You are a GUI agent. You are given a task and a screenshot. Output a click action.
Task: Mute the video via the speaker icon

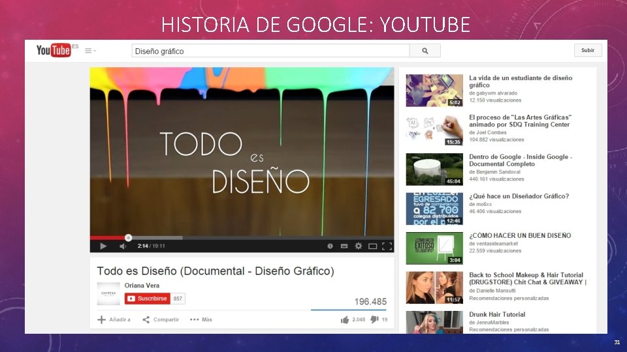pyautogui.click(x=123, y=246)
